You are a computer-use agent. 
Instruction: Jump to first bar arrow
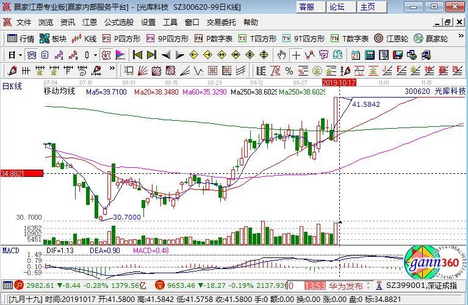[x=138, y=56]
